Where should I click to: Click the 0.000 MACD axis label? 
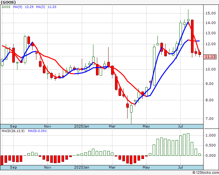211,155
